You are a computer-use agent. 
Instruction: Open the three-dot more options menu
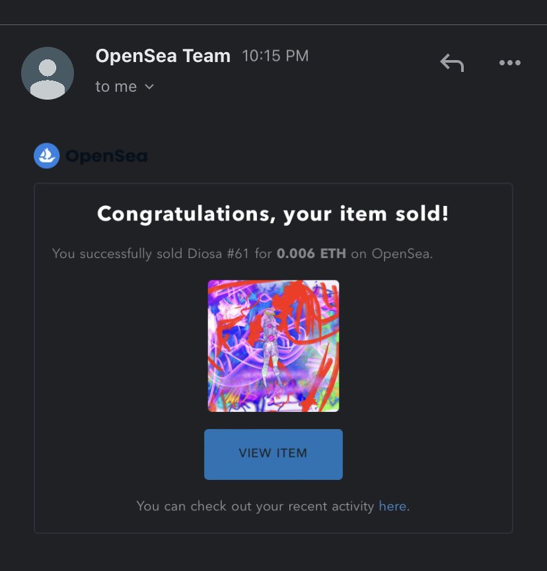click(509, 63)
